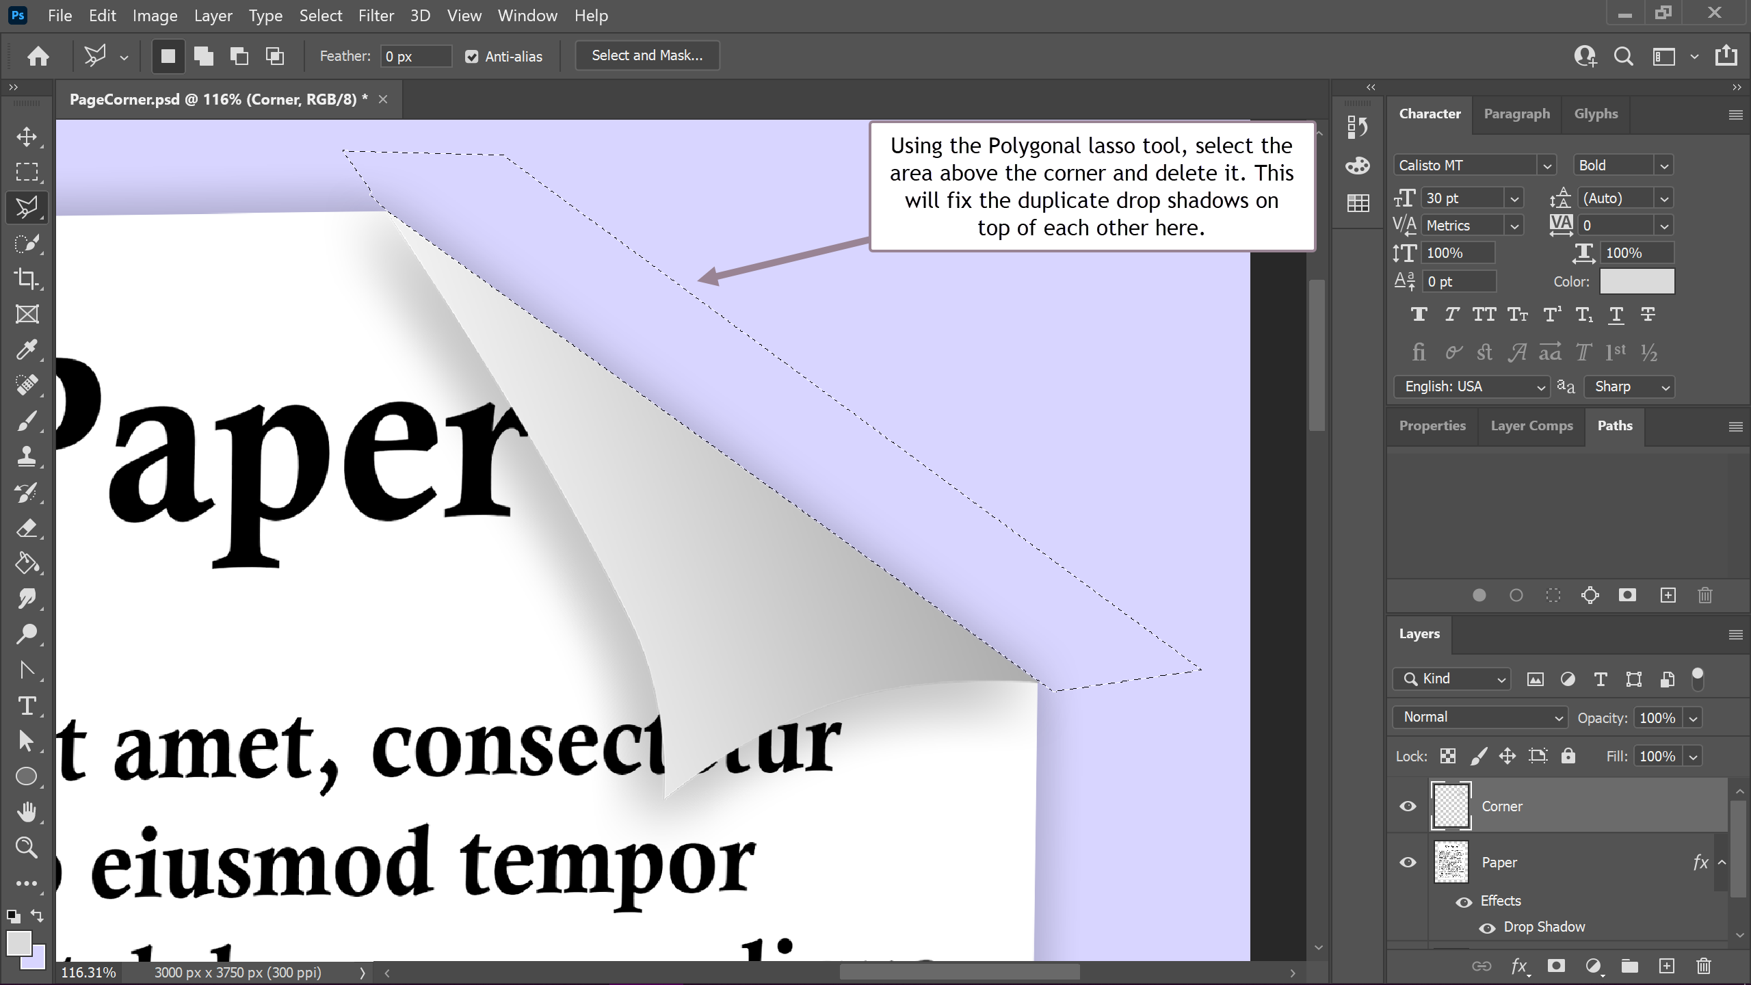This screenshot has width=1751, height=985.
Task: Open the Filter menu
Action: 376,15
